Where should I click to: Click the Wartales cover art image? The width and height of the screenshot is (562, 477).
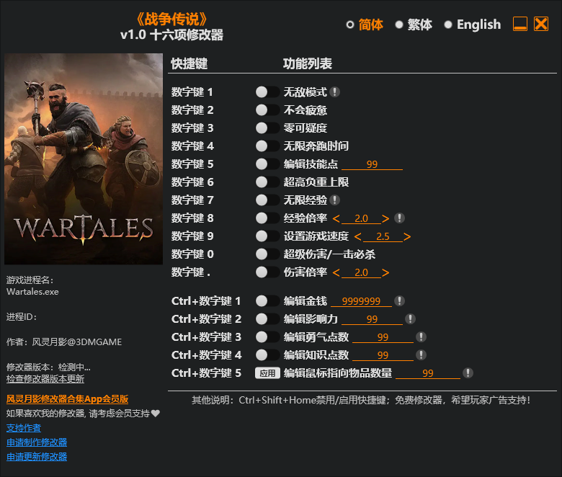pyautogui.click(x=84, y=159)
